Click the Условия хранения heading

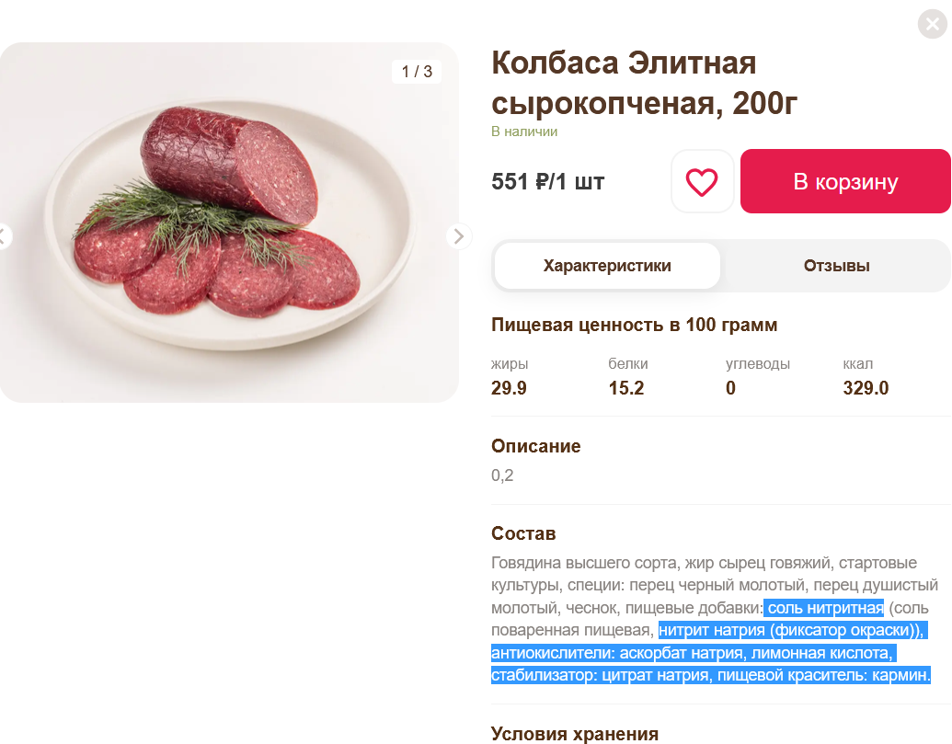pyautogui.click(x=574, y=734)
